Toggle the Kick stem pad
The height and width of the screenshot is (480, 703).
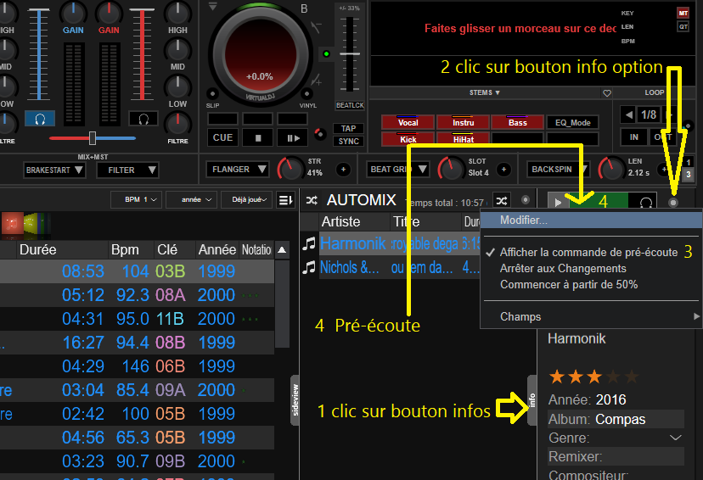(x=408, y=139)
